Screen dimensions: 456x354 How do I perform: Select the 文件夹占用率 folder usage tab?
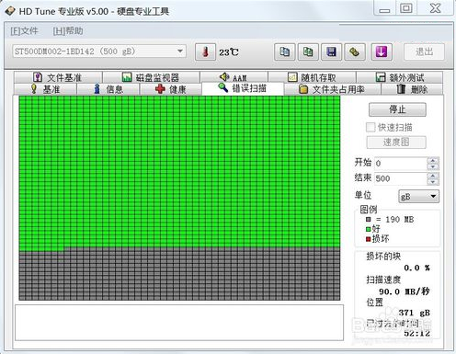click(x=332, y=89)
